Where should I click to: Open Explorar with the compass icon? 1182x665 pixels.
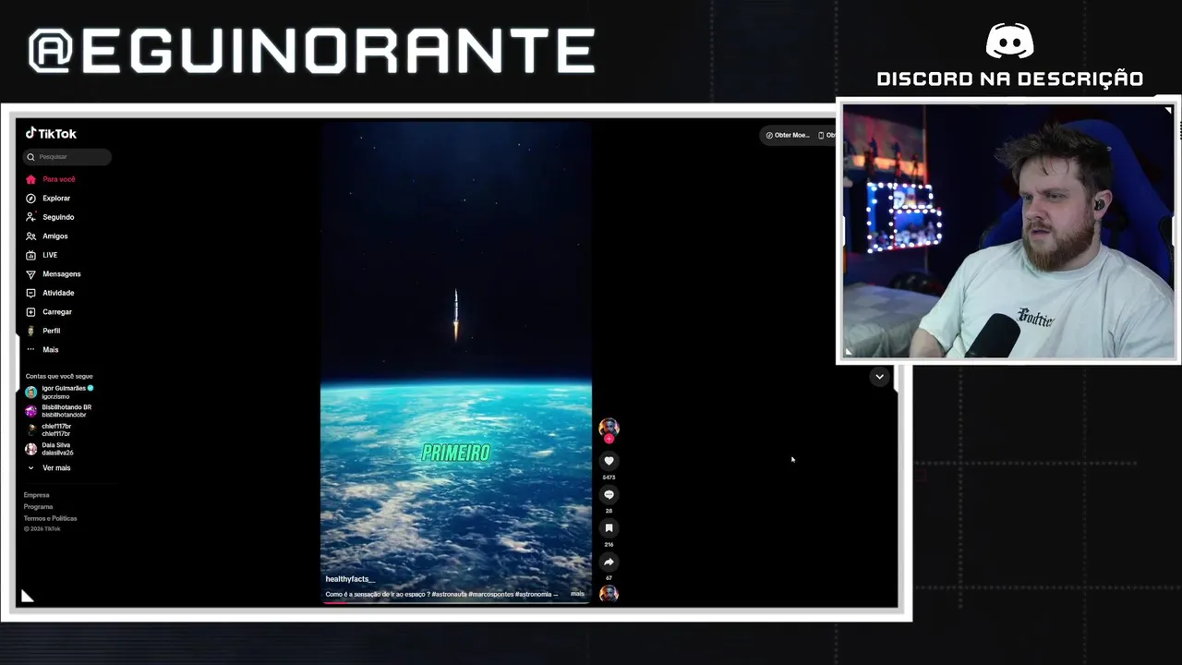coord(48,199)
